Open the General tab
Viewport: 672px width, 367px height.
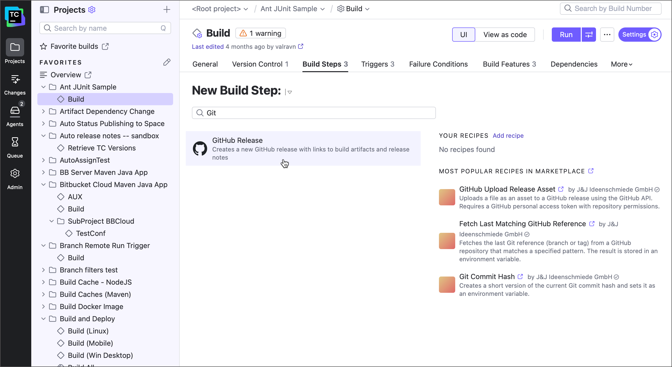205,64
